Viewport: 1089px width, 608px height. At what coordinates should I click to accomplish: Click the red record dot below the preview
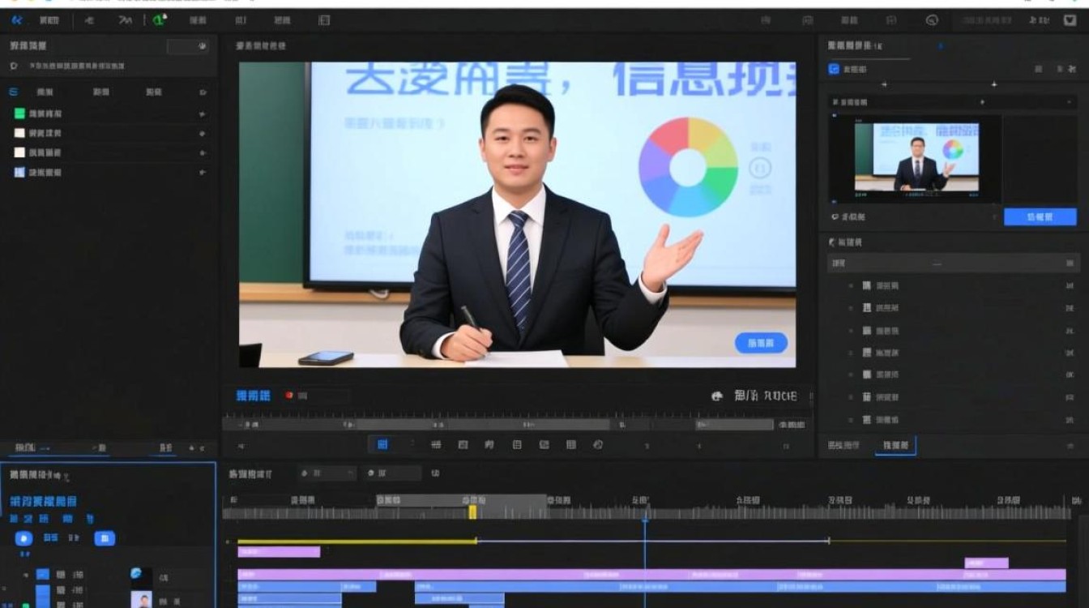click(x=289, y=396)
